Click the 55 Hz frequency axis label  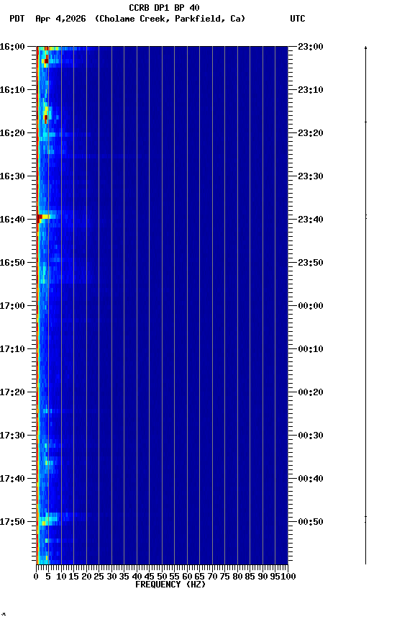tap(174, 577)
